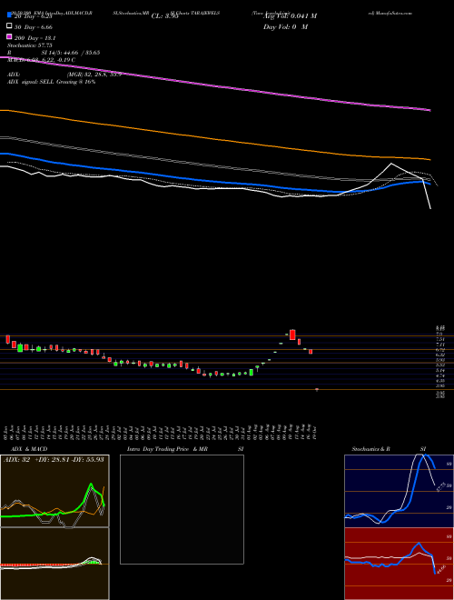Click the 'Intra Day Trading Price & MR' panel title
Image resolution: width=454 pixels, height=600 pixels.
coord(167,449)
